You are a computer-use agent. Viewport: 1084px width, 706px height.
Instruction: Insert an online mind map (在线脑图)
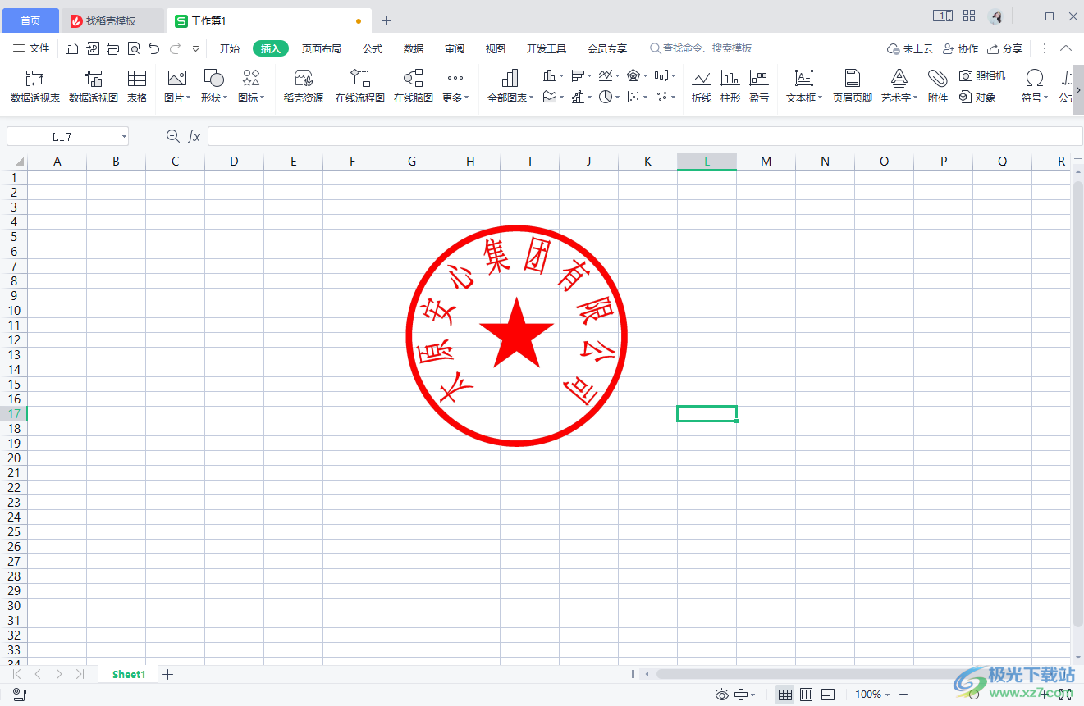[414, 87]
